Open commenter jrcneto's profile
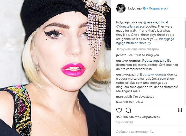The image size is (186, 136). click(121, 55)
